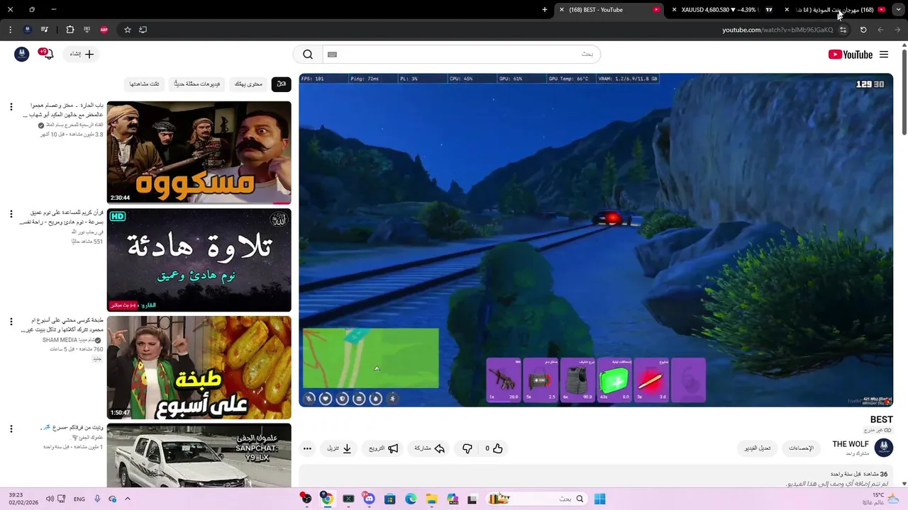
Task: Open the browser extensions puzzle icon
Action: pyautogui.click(x=70, y=30)
